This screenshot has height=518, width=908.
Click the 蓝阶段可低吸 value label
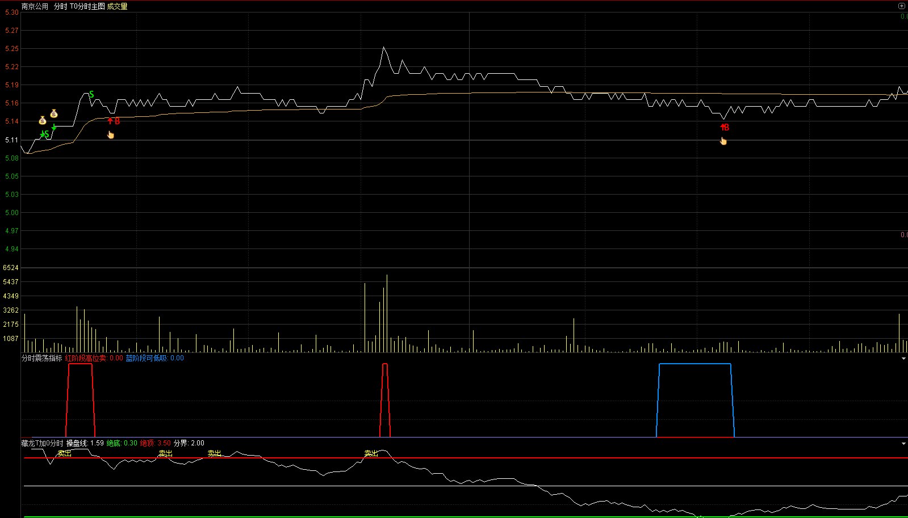(x=155, y=358)
